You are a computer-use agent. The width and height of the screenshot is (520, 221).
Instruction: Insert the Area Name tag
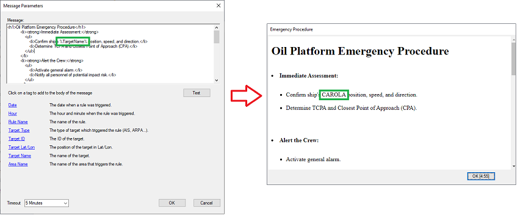tap(18, 164)
